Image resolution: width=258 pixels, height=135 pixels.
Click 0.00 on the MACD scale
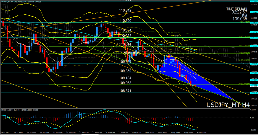252,118
